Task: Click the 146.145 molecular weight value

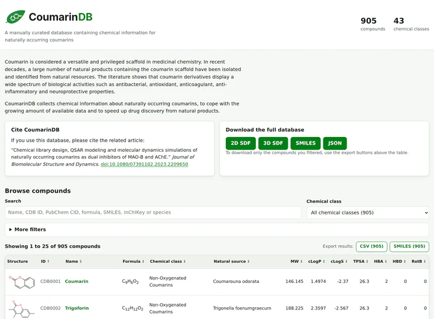Action: pyautogui.click(x=294, y=281)
